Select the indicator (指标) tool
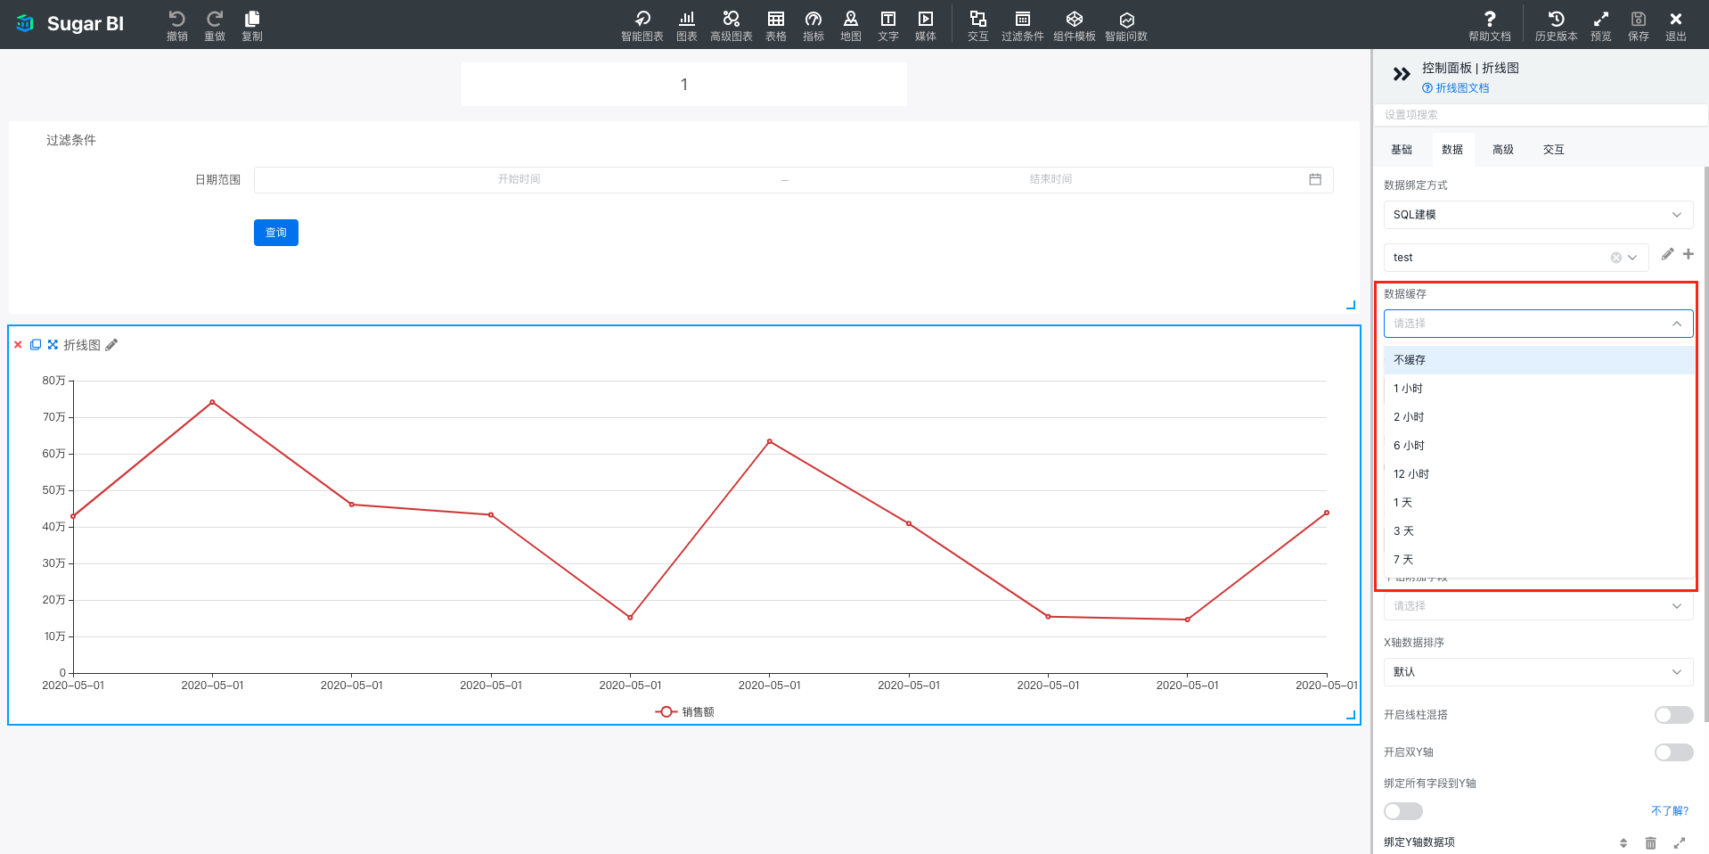The height and width of the screenshot is (854, 1709). [x=814, y=25]
